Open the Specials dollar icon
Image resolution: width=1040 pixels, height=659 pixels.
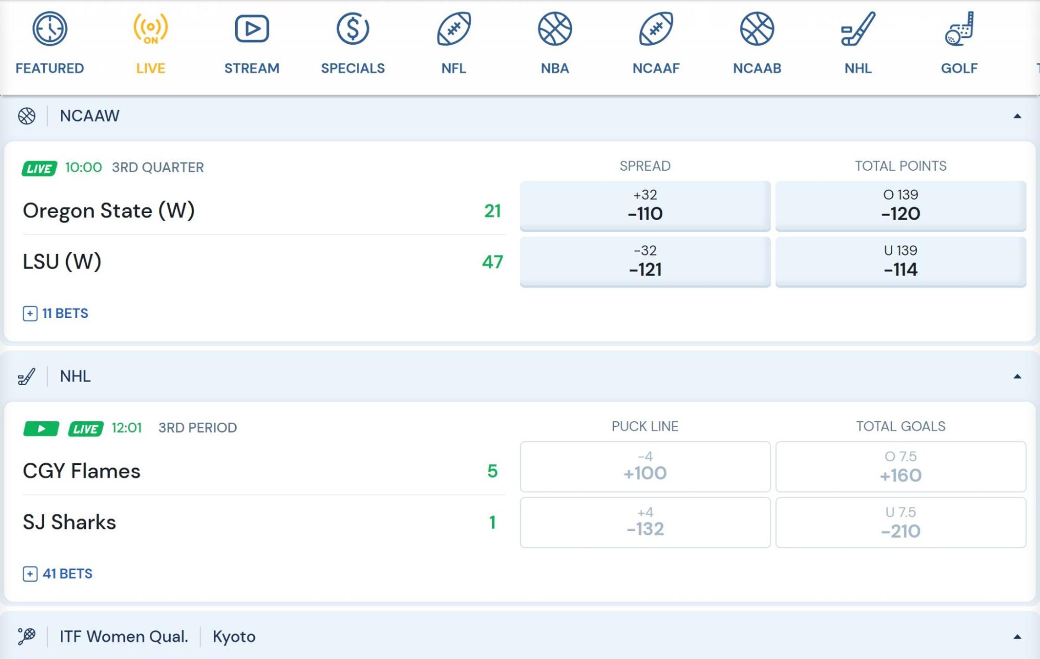pyautogui.click(x=353, y=29)
